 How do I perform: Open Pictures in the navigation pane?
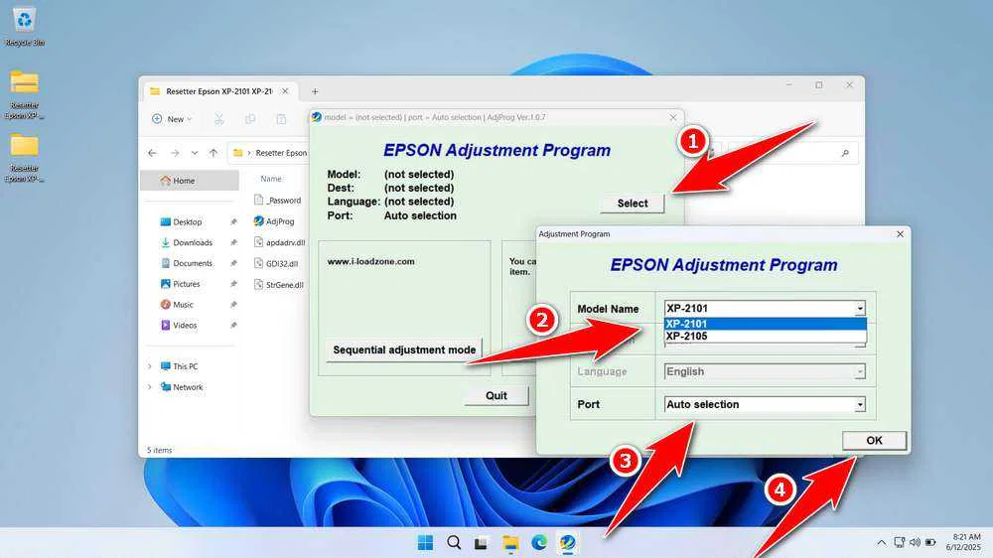coord(187,284)
